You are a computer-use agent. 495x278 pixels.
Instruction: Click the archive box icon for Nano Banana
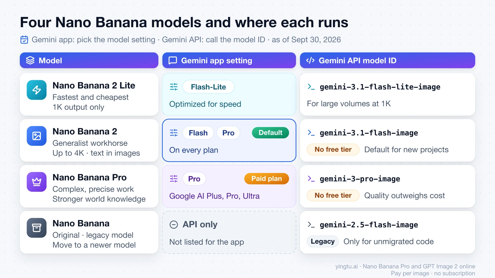[37, 228]
